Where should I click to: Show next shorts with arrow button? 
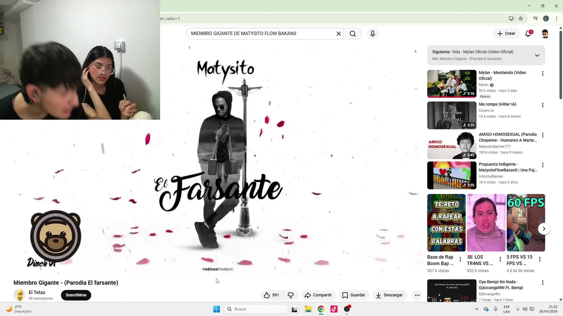[544, 229]
